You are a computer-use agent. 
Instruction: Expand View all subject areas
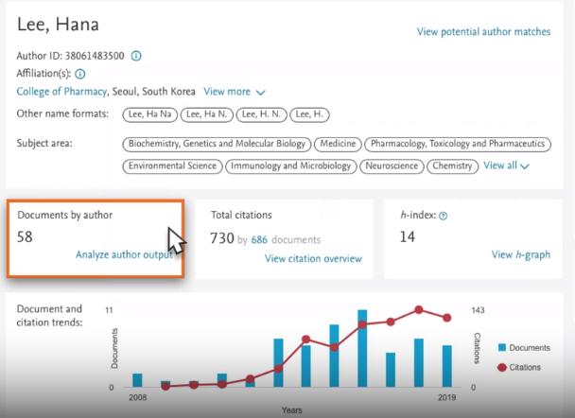click(506, 165)
